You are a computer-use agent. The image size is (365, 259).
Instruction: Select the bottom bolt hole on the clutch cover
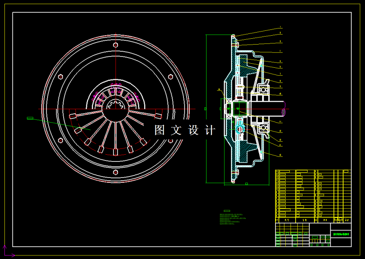[116, 172]
